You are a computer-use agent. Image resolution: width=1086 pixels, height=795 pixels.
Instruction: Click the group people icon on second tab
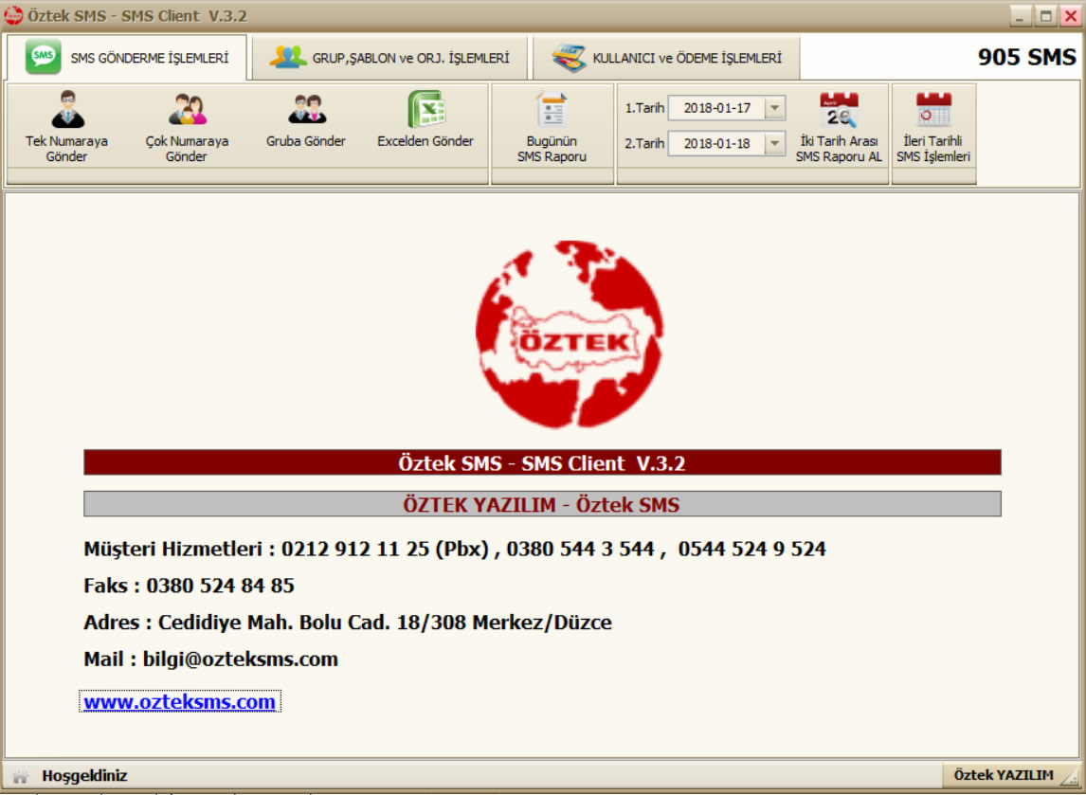pos(287,57)
